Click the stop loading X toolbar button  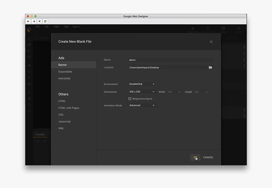tap(40, 21)
